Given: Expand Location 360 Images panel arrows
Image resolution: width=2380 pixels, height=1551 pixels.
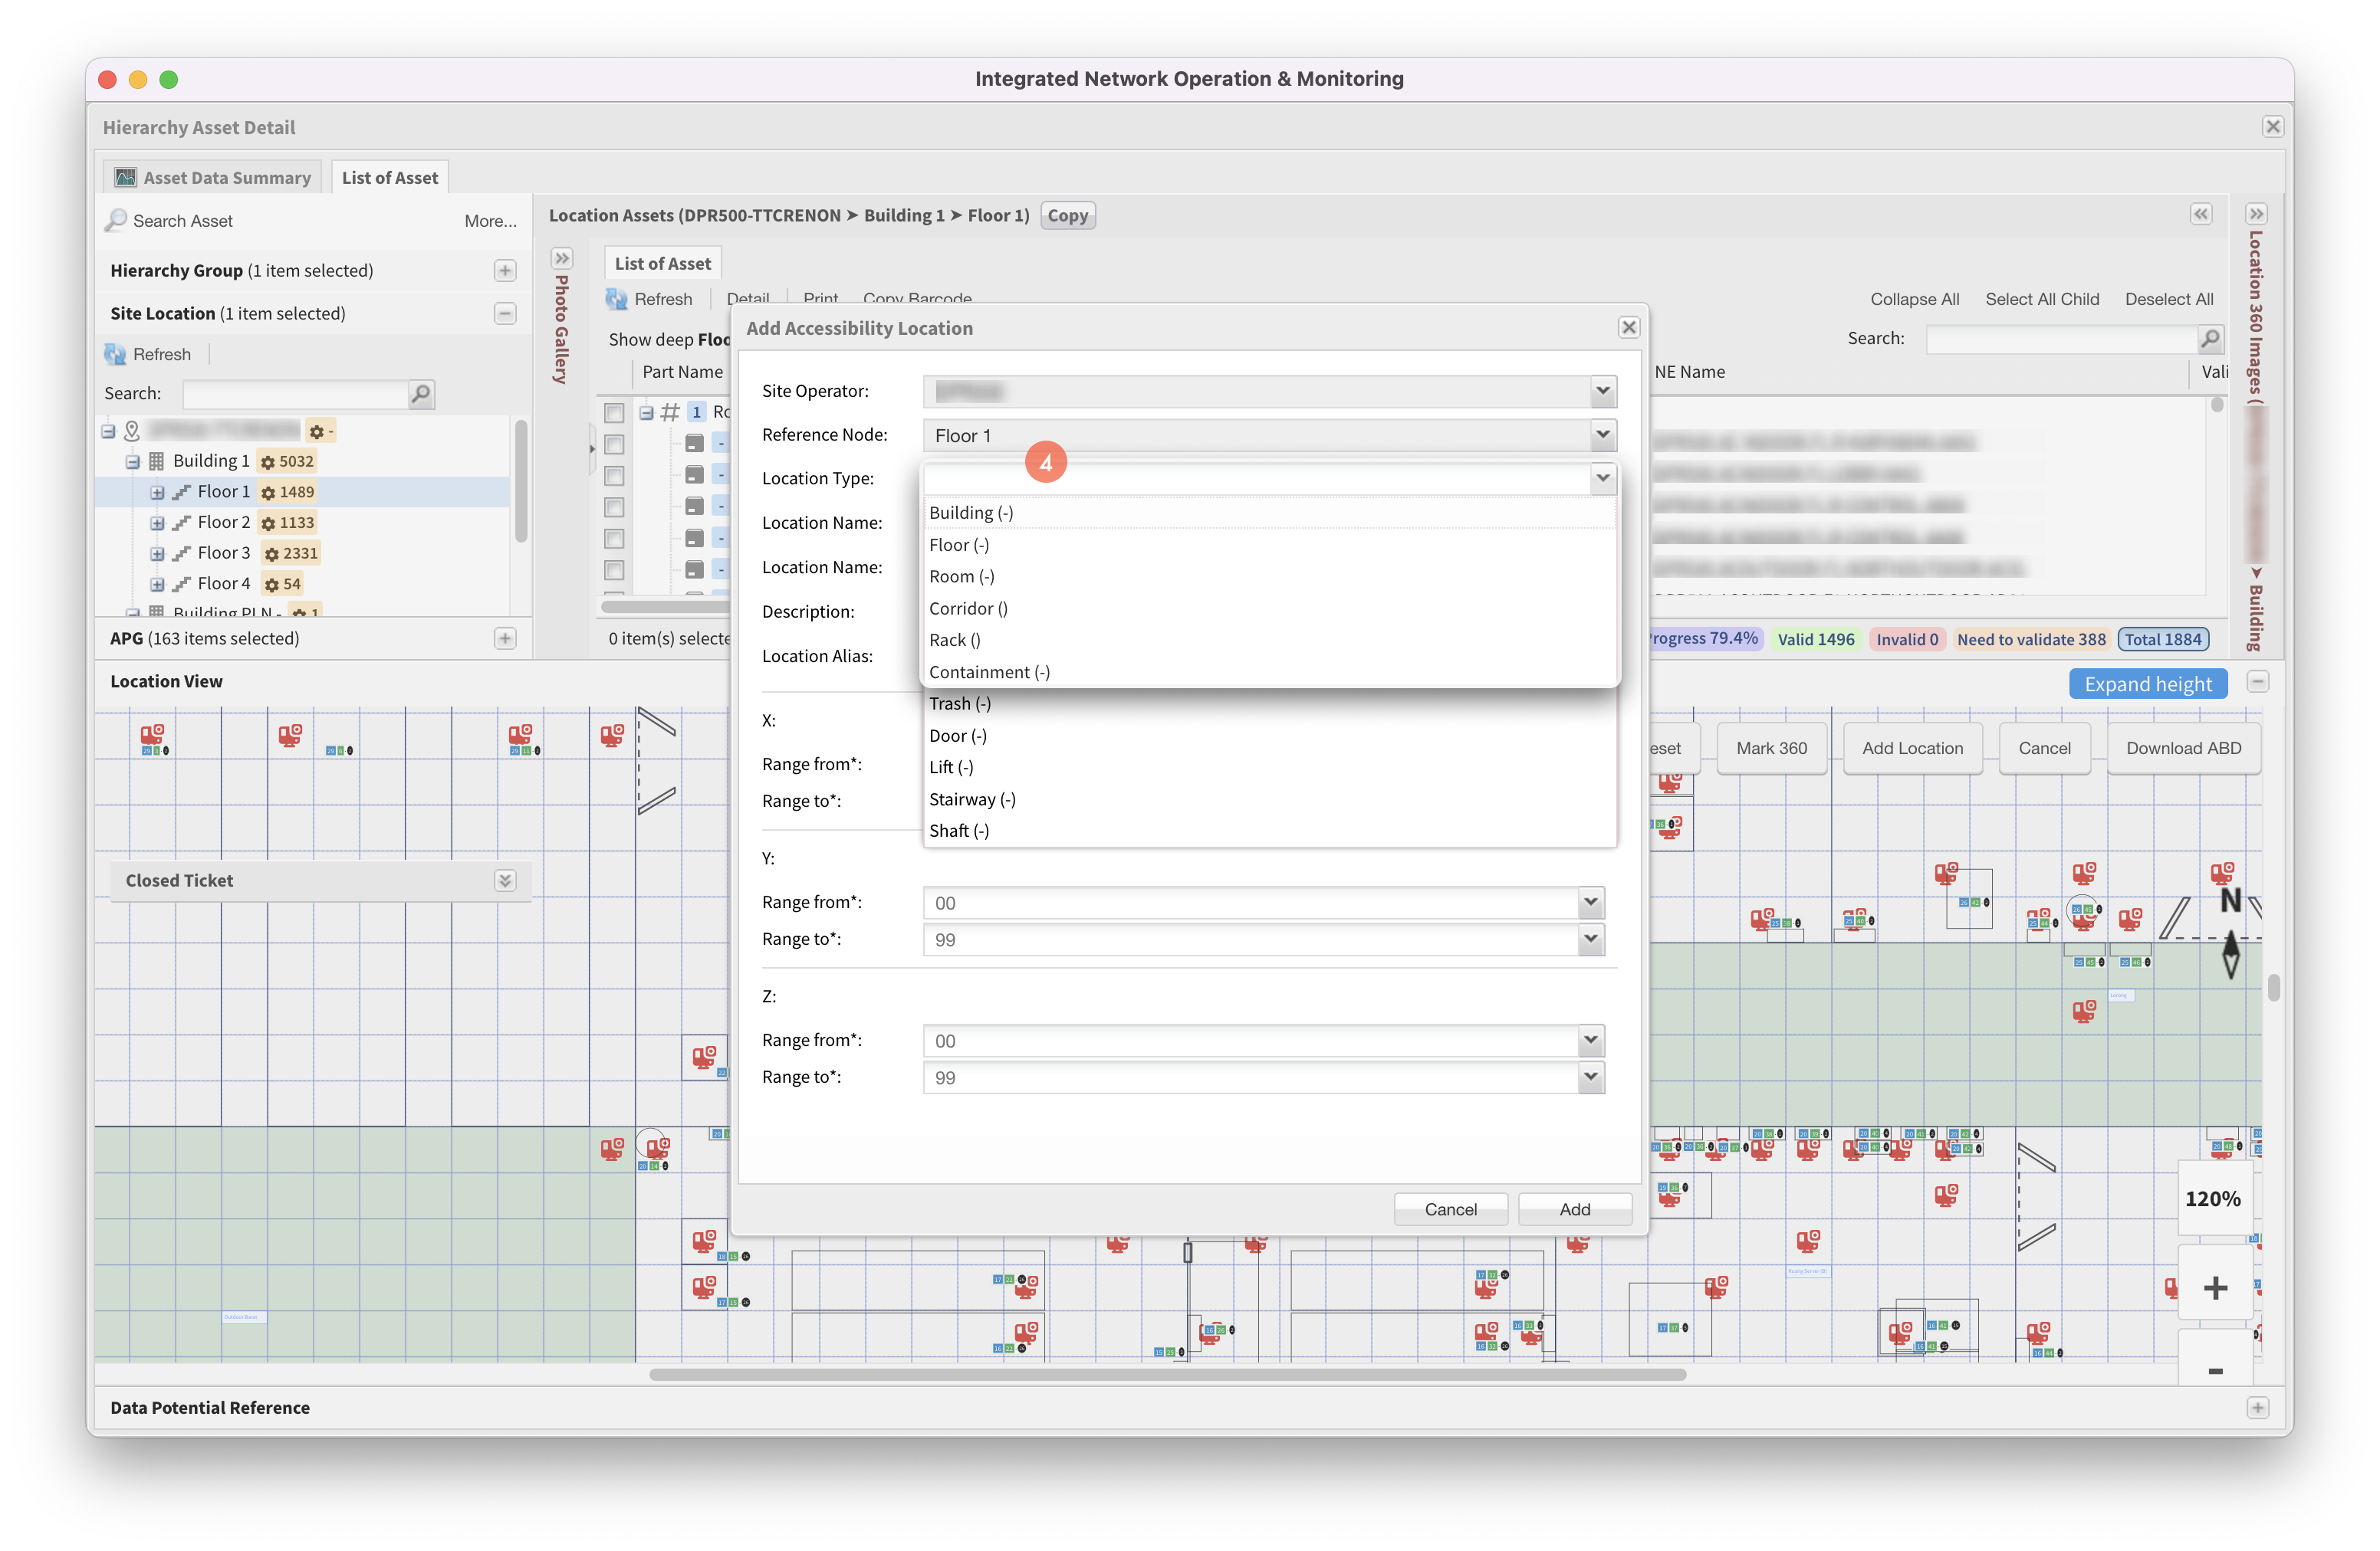Looking at the screenshot, I should pos(2256,214).
